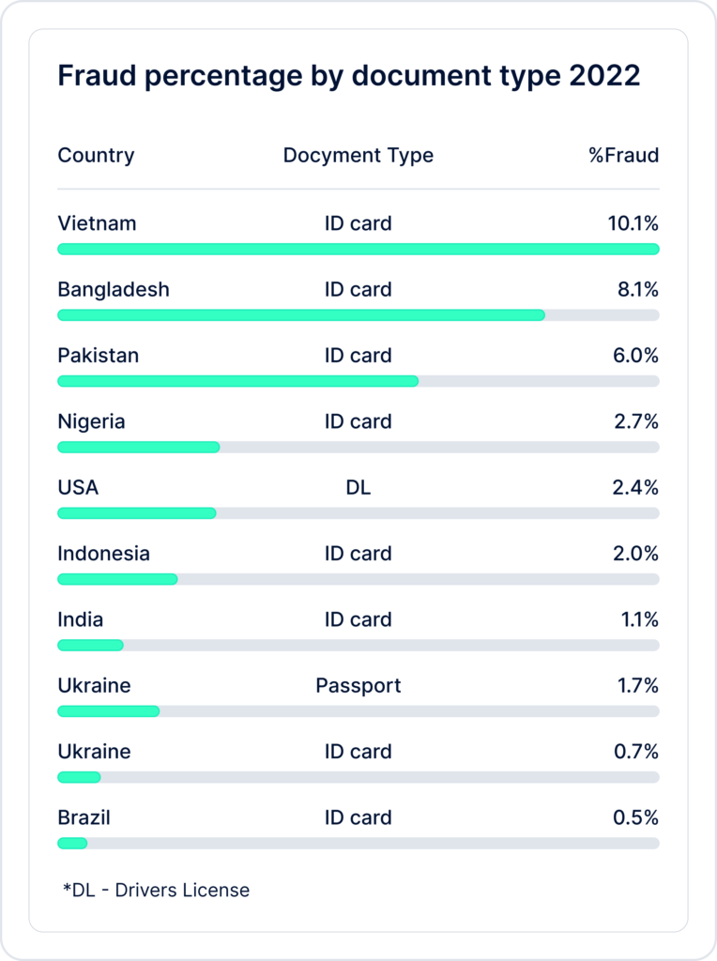Click the Bangladesh fraud progress bar

tap(358, 315)
